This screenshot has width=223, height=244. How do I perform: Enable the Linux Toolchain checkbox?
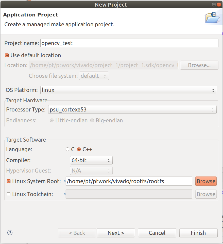[8, 194]
